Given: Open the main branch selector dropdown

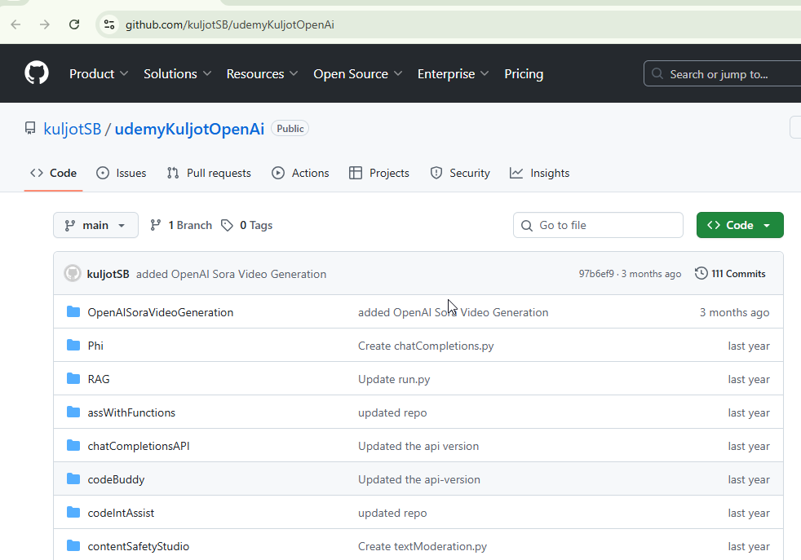Looking at the screenshot, I should 95,225.
